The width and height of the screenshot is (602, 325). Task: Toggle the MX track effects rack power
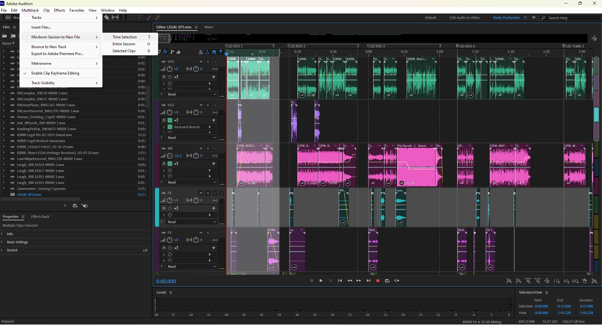170,163
